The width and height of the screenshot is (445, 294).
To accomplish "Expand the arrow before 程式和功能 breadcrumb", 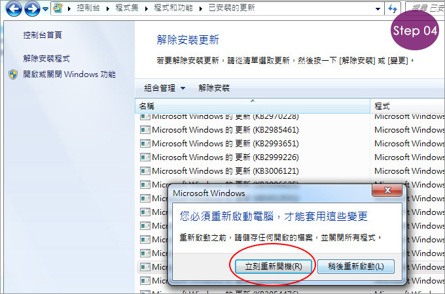I will [x=147, y=8].
